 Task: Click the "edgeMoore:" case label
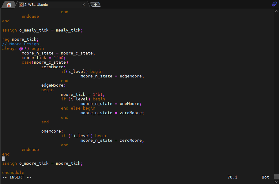54,85
